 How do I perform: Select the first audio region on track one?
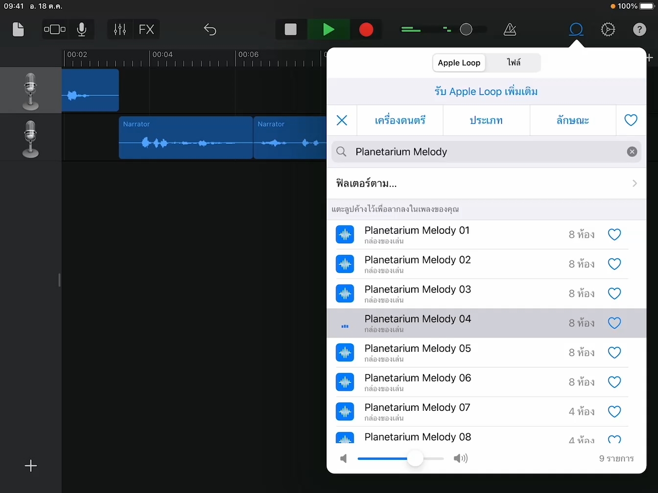(x=90, y=90)
